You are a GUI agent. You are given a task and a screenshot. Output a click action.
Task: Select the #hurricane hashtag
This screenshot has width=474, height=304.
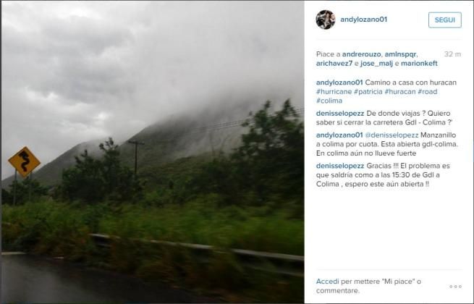[334, 92]
